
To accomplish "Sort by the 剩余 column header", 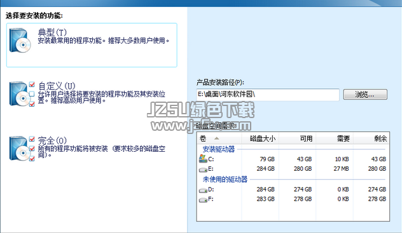I will pos(371,138).
